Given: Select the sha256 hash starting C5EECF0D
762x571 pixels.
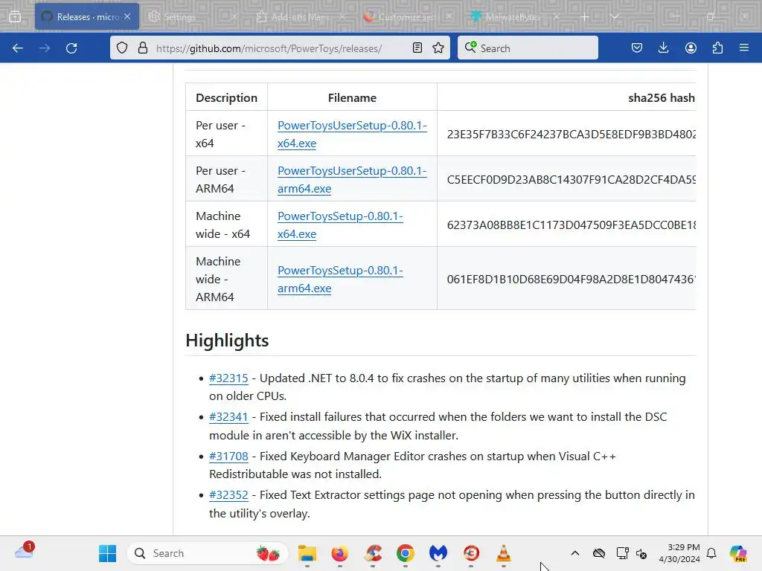Looking at the screenshot, I should 571,180.
